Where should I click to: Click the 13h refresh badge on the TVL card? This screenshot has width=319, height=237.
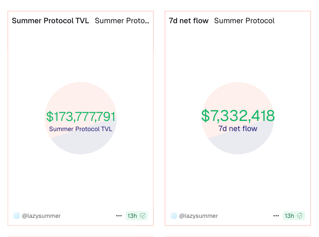pyautogui.click(x=132, y=216)
